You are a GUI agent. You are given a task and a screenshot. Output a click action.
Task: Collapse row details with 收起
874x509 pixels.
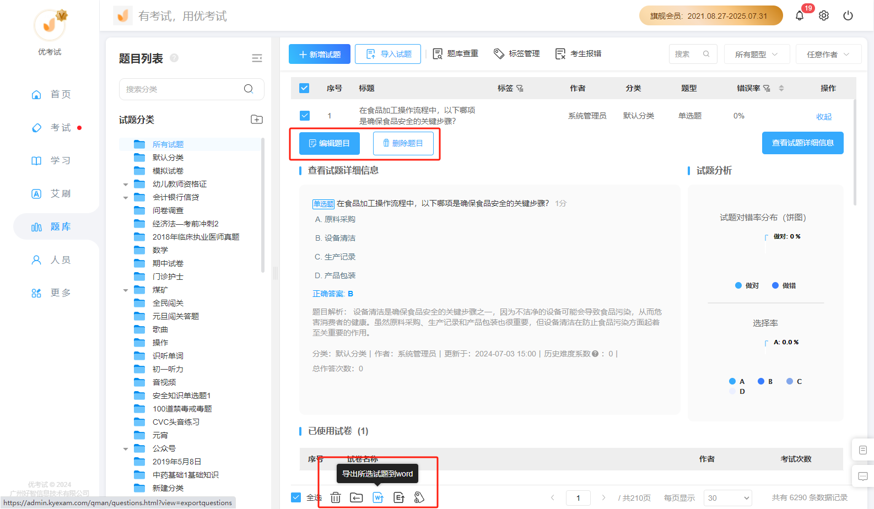(824, 117)
